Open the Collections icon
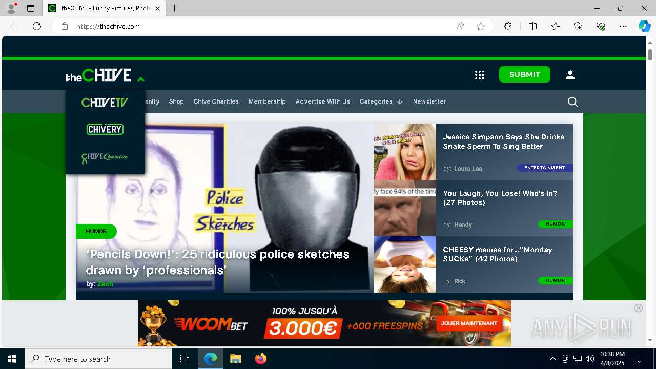This screenshot has width=656, height=369. coord(578,26)
